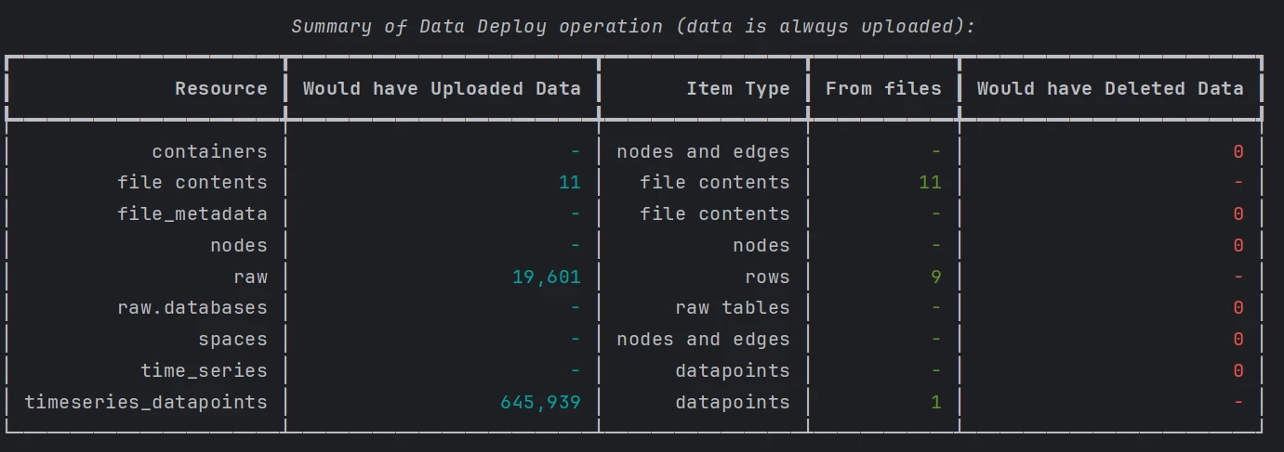Click the "From files" column header

coord(883,89)
